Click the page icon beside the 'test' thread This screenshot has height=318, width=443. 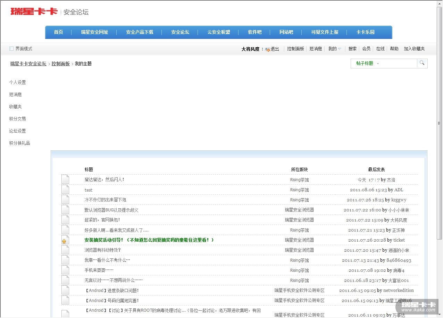[65, 190]
